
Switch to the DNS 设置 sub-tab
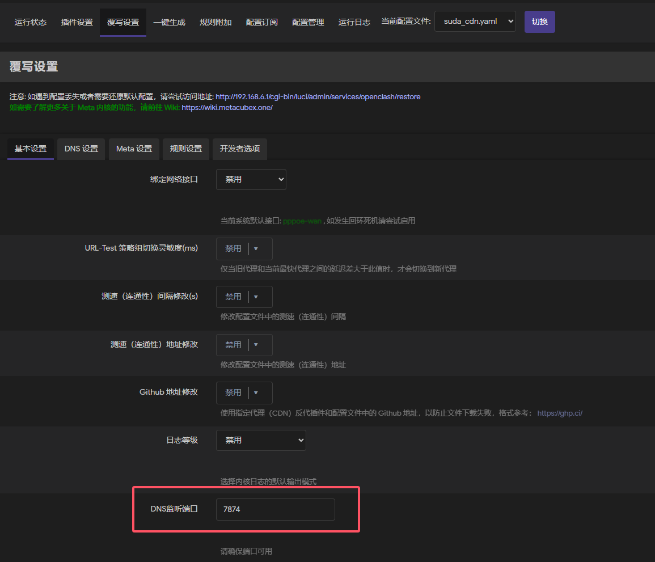tap(81, 149)
